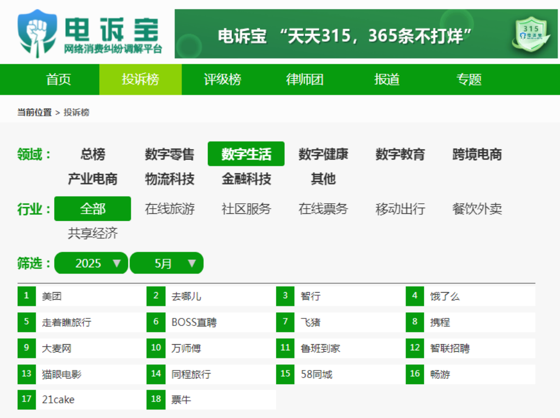The height and width of the screenshot is (418, 560).
Task: Select the 数字零售 domain filter
Action: [169, 154]
